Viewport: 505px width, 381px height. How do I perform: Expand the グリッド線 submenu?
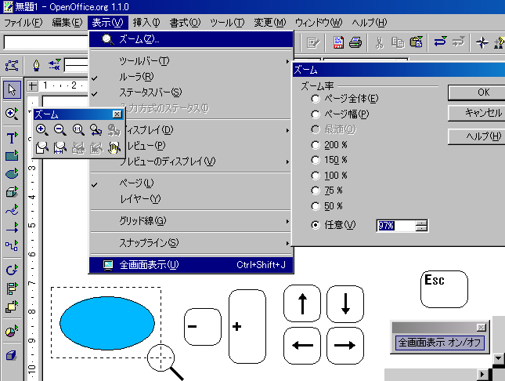pyautogui.click(x=188, y=221)
